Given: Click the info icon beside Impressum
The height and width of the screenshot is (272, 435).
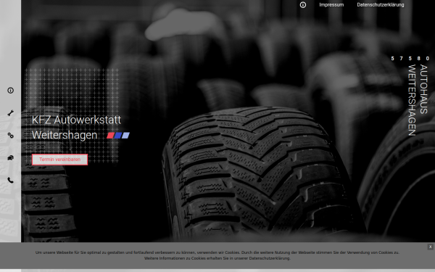Looking at the screenshot, I should click(x=303, y=5).
